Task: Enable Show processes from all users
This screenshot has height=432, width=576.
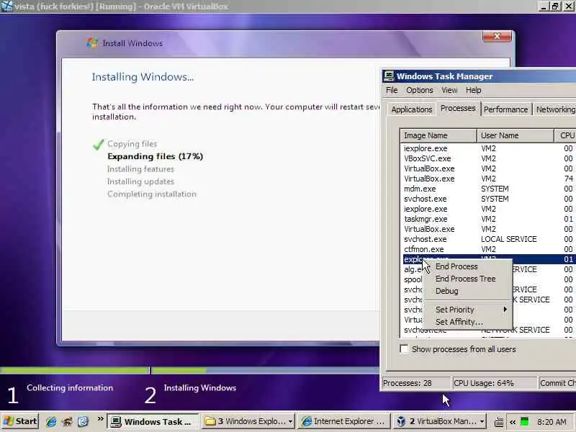Action: (404, 348)
